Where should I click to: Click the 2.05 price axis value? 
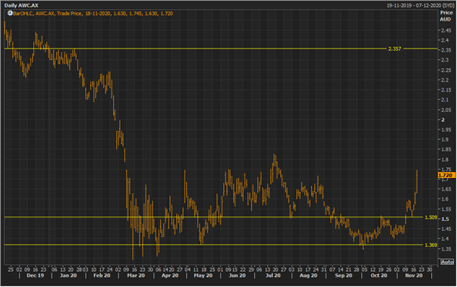446,110
